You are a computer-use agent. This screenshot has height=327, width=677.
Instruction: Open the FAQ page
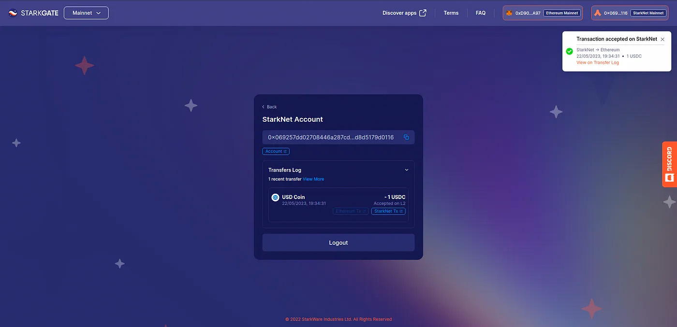pyautogui.click(x=480, y=13)
